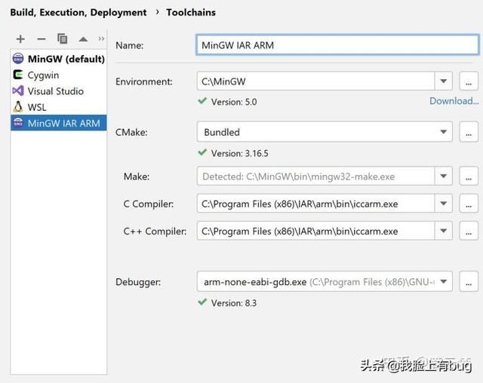
Task: Open the Download link
Action: click(454, 101)
